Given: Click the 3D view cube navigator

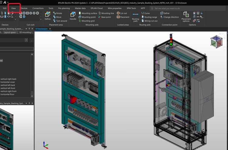Looking at the screenshot, I should (216, 42).
